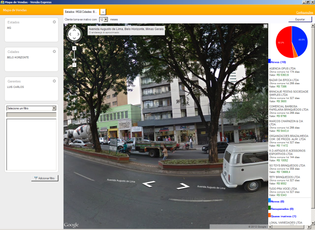The image size is (315, 230).
Task: Move along the street using left road arrow
Action: click(x=148, y=184)
